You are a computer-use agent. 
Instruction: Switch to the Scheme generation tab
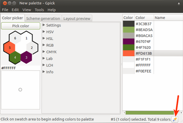point(43,18)
